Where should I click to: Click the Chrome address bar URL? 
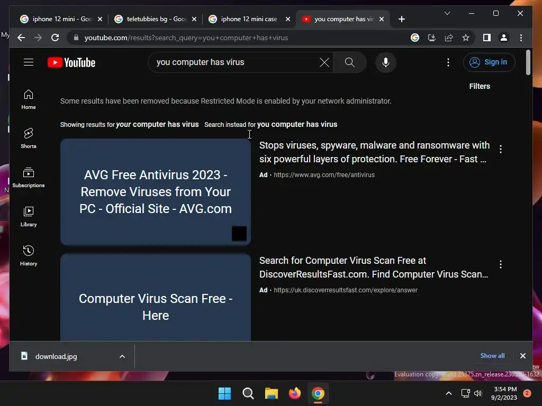[x=186, y=38]
